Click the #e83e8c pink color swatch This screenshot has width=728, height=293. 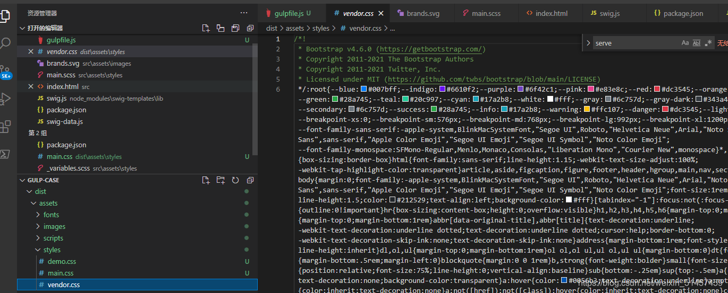click(590, 89)
